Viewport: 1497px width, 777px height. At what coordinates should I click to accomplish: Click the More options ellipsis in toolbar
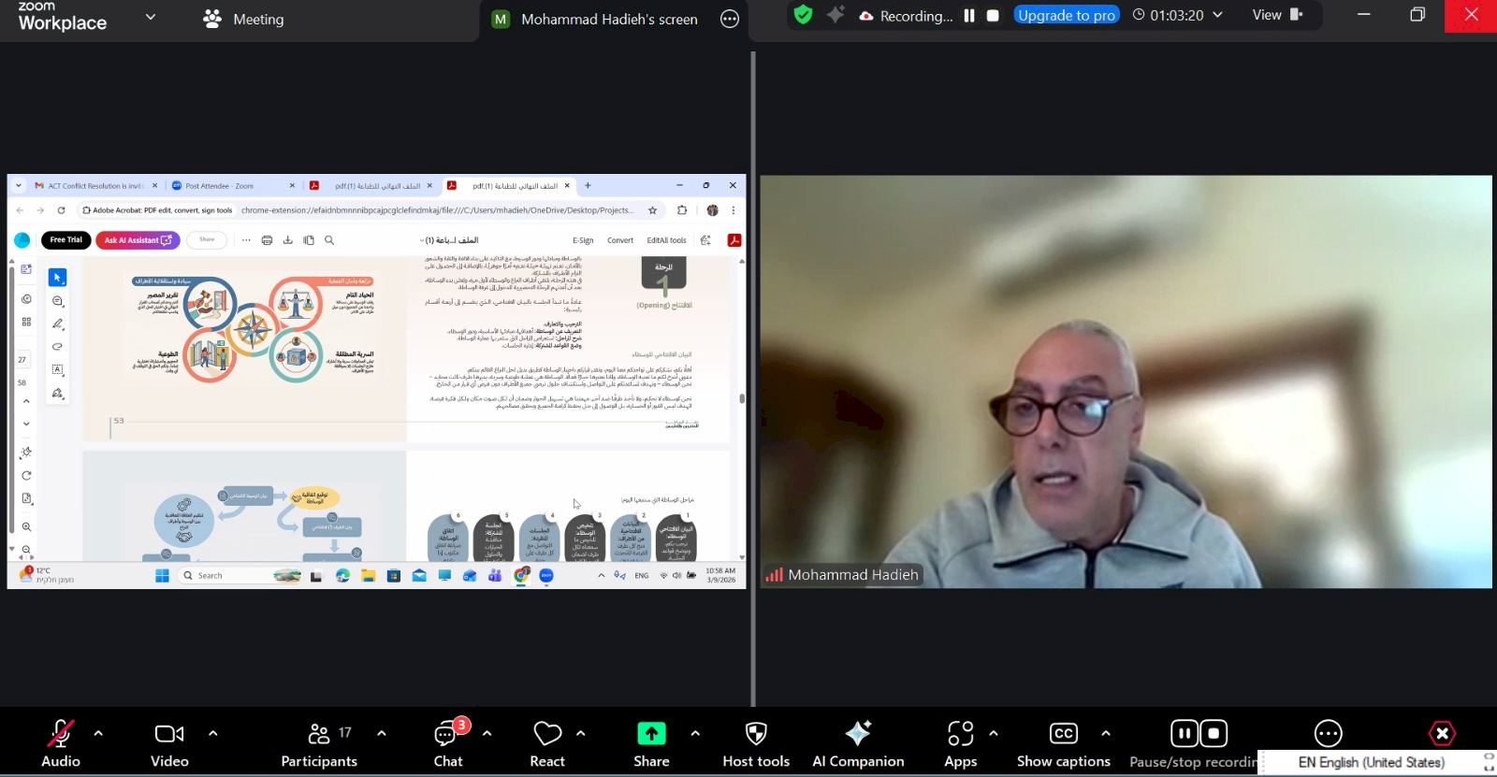(1328, 734)
